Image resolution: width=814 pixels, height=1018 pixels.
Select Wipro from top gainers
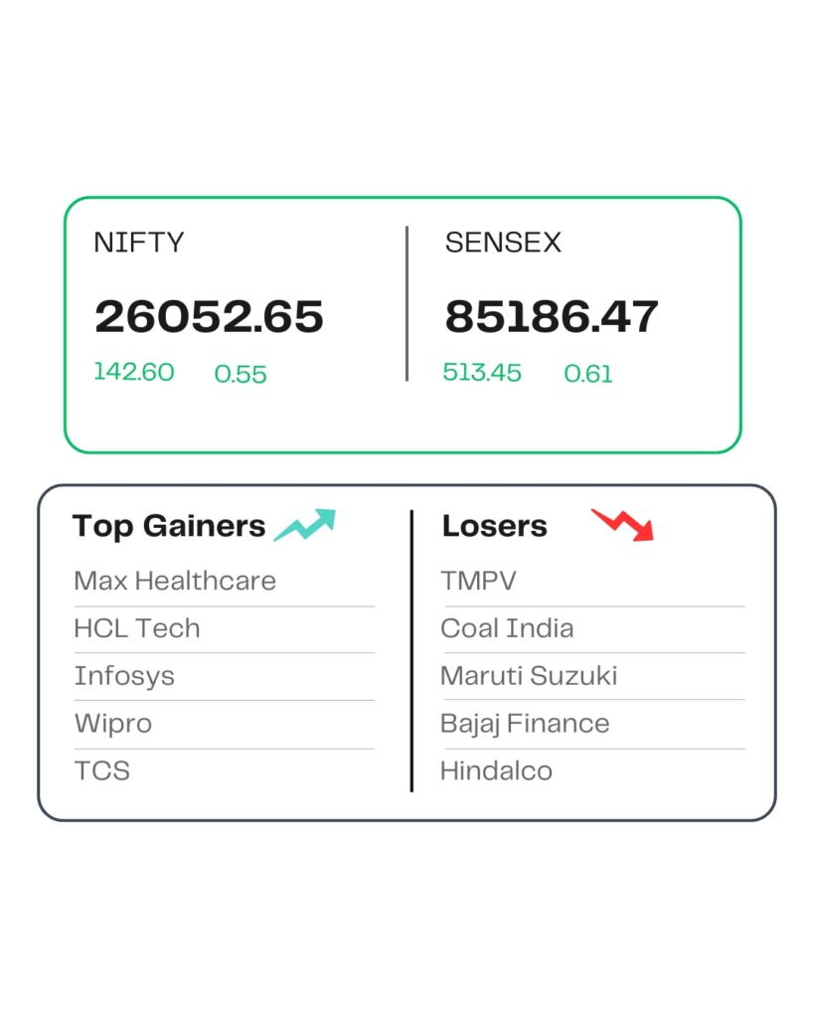(x=113, y=723)
